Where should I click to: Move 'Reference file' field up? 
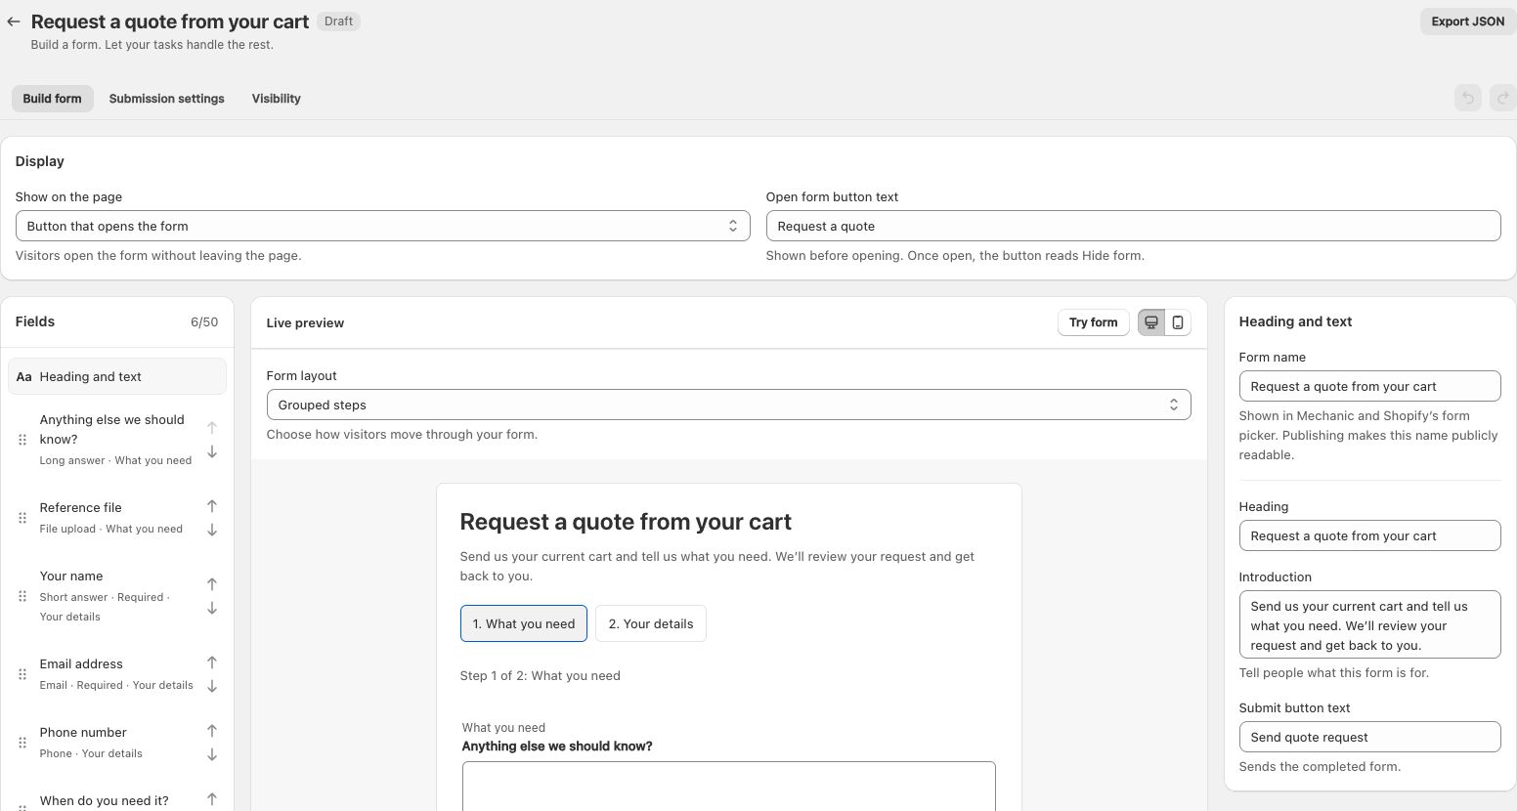(212, 506)
